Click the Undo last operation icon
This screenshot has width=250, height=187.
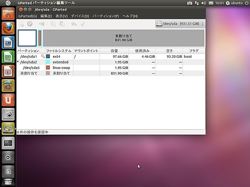click(74, 24)
